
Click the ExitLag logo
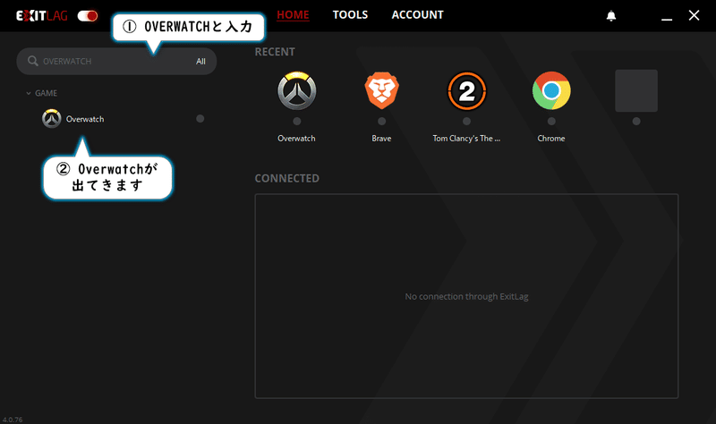41,16
